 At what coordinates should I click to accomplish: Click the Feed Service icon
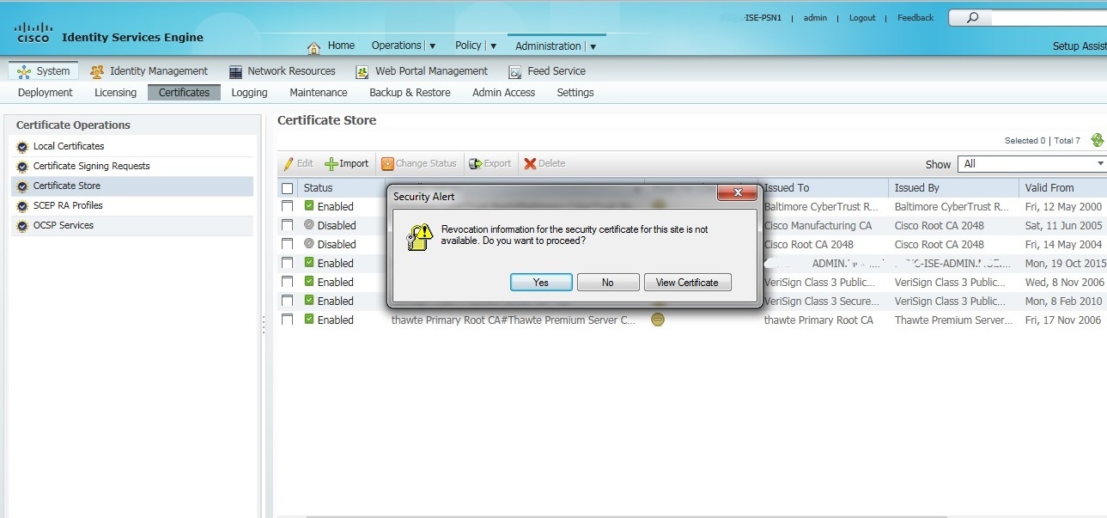(515, 71)
